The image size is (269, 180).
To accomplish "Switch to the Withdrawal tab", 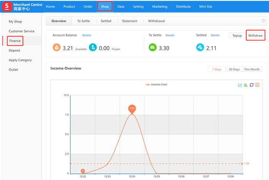I will (156, 21).
